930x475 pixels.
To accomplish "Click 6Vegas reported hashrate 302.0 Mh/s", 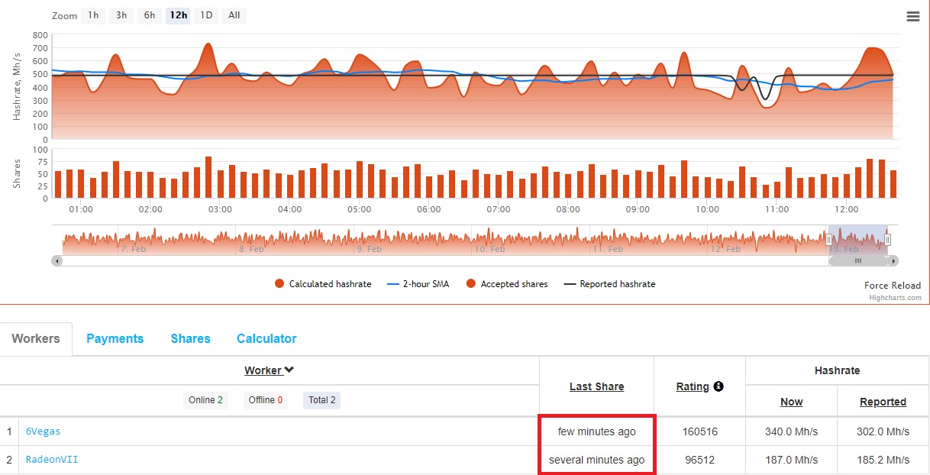I will tap(883, 431).
